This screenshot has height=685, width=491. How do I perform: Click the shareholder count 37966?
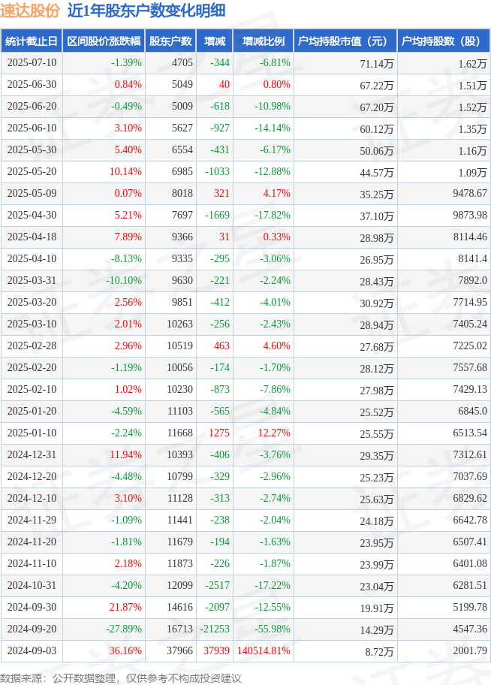pyautogui.click(x=179, y=650)
